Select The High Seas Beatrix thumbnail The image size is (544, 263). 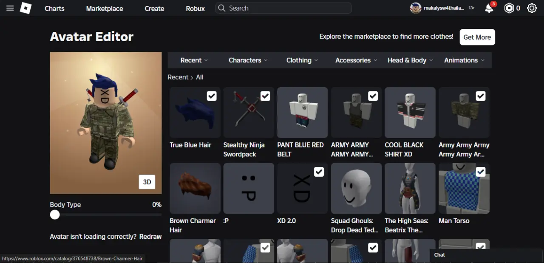410,188
